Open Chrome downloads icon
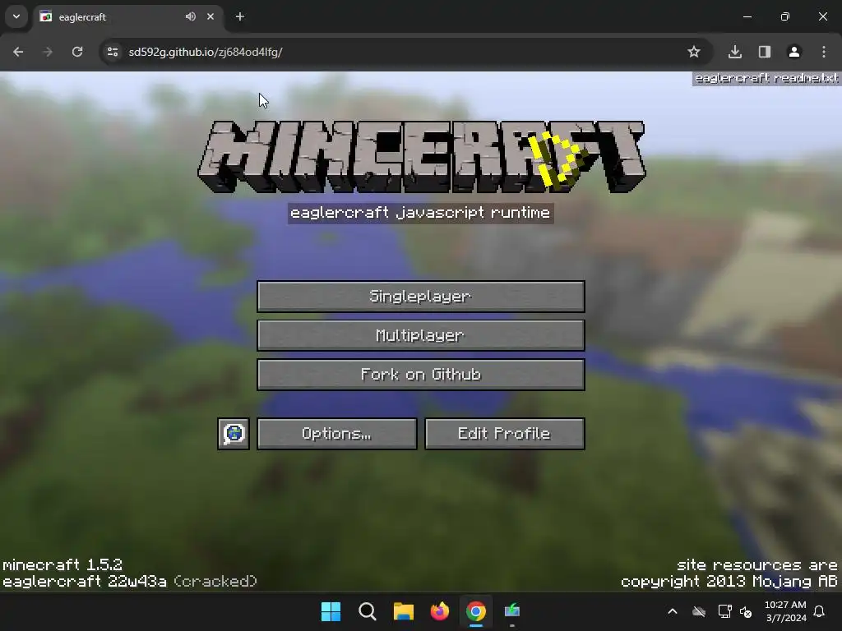The height and width of the screenshot is (631, 842). tap(735, 52)
